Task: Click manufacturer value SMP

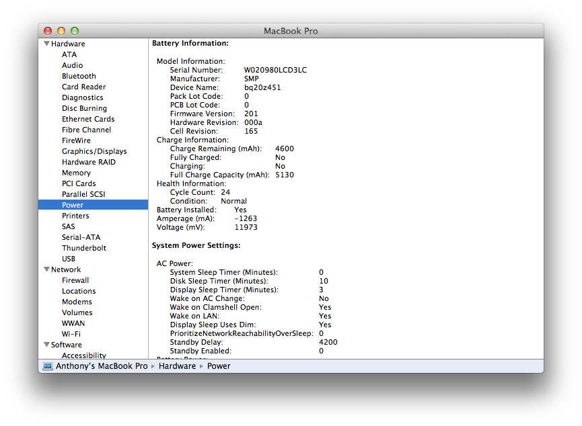Action: pyautogui.click(x=251, y=79)
